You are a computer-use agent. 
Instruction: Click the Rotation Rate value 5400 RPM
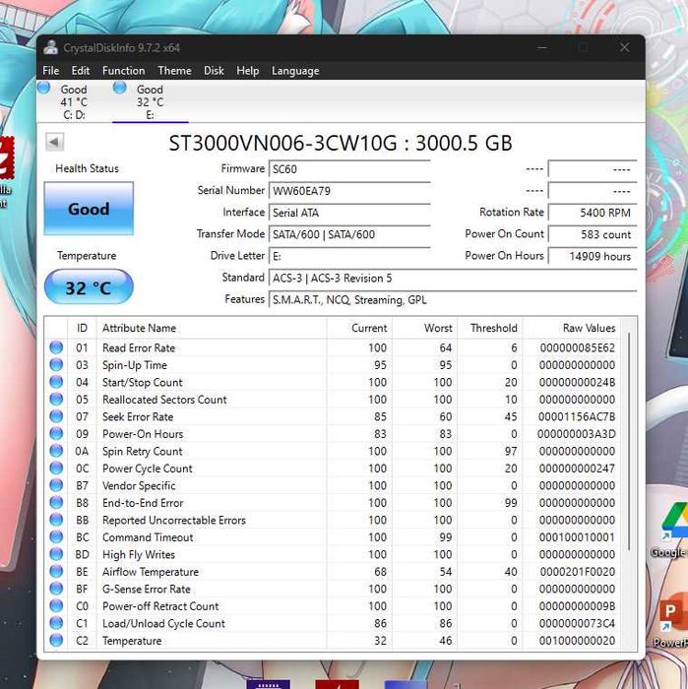[593, 213]
